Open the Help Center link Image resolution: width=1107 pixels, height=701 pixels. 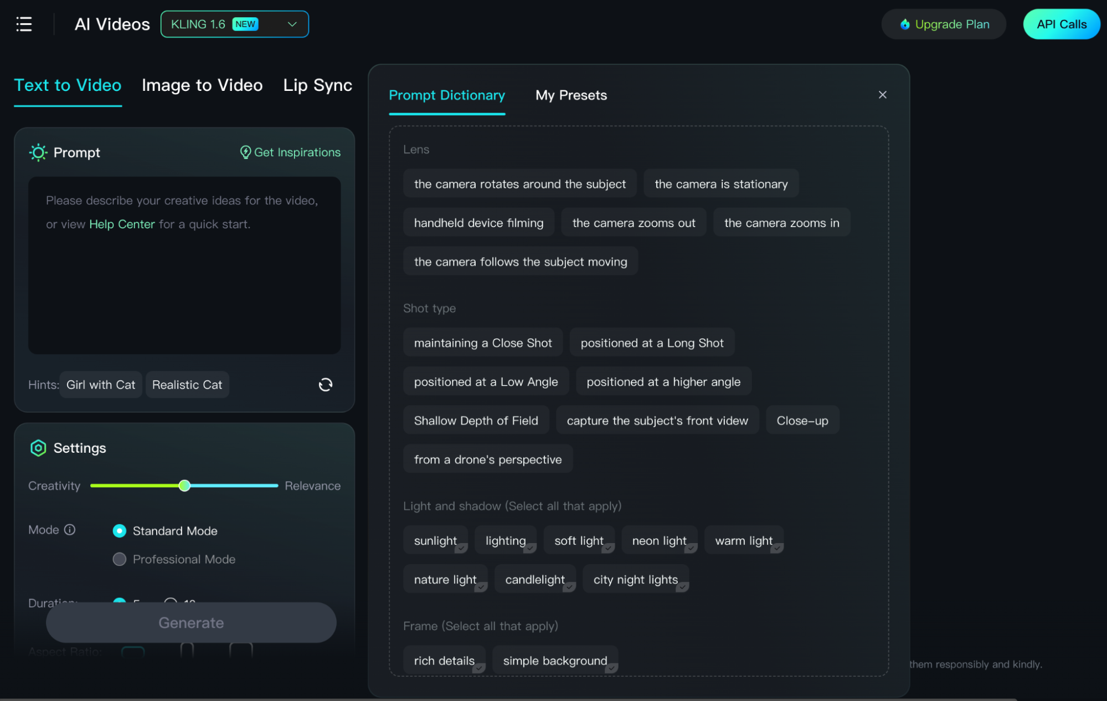pos(122,224)
